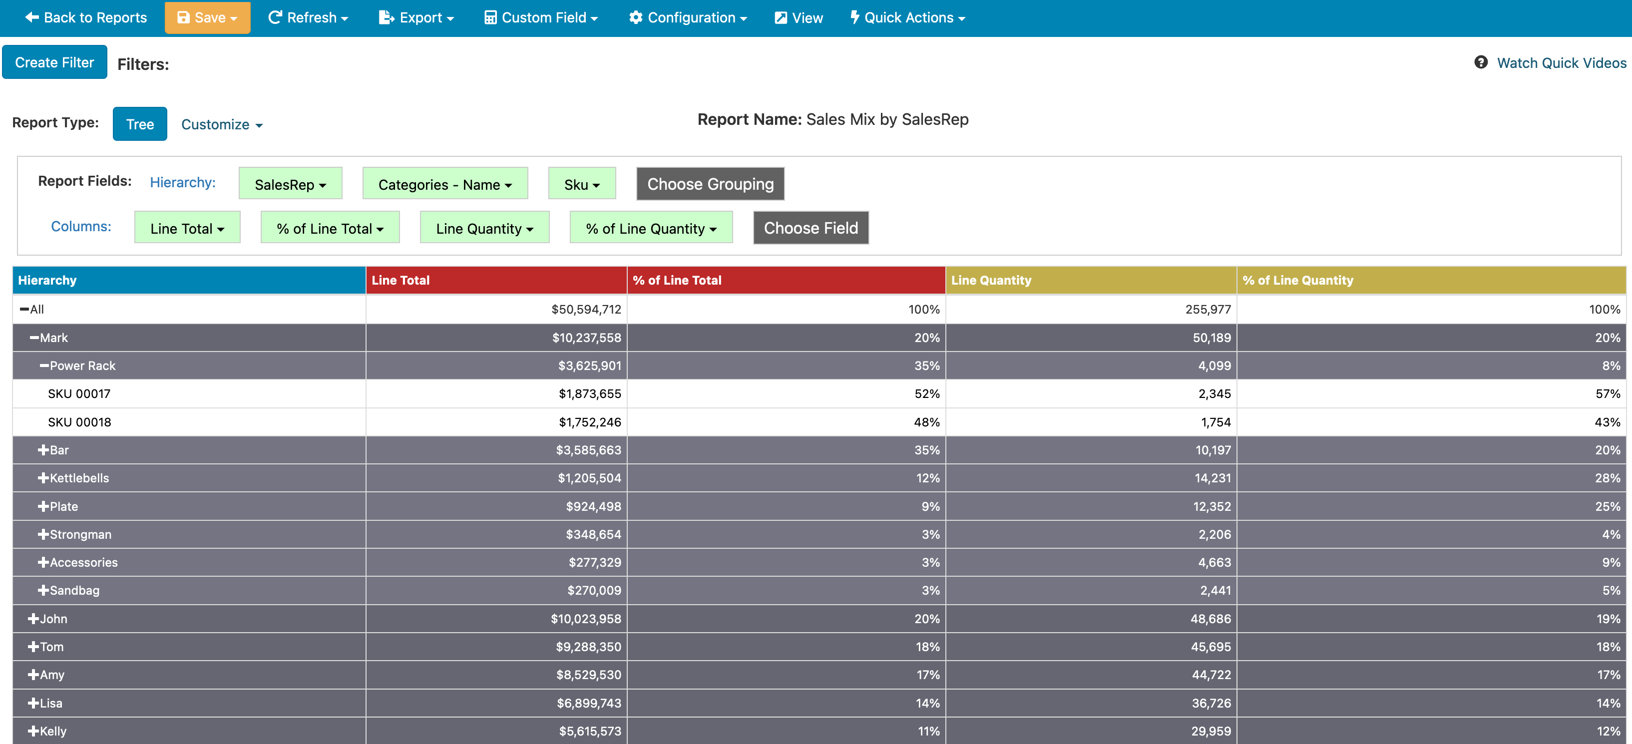This screenshot has height=744, width=1632.
Task: Expand the Kettlebells category row
Action: click(x=43, y=478)
